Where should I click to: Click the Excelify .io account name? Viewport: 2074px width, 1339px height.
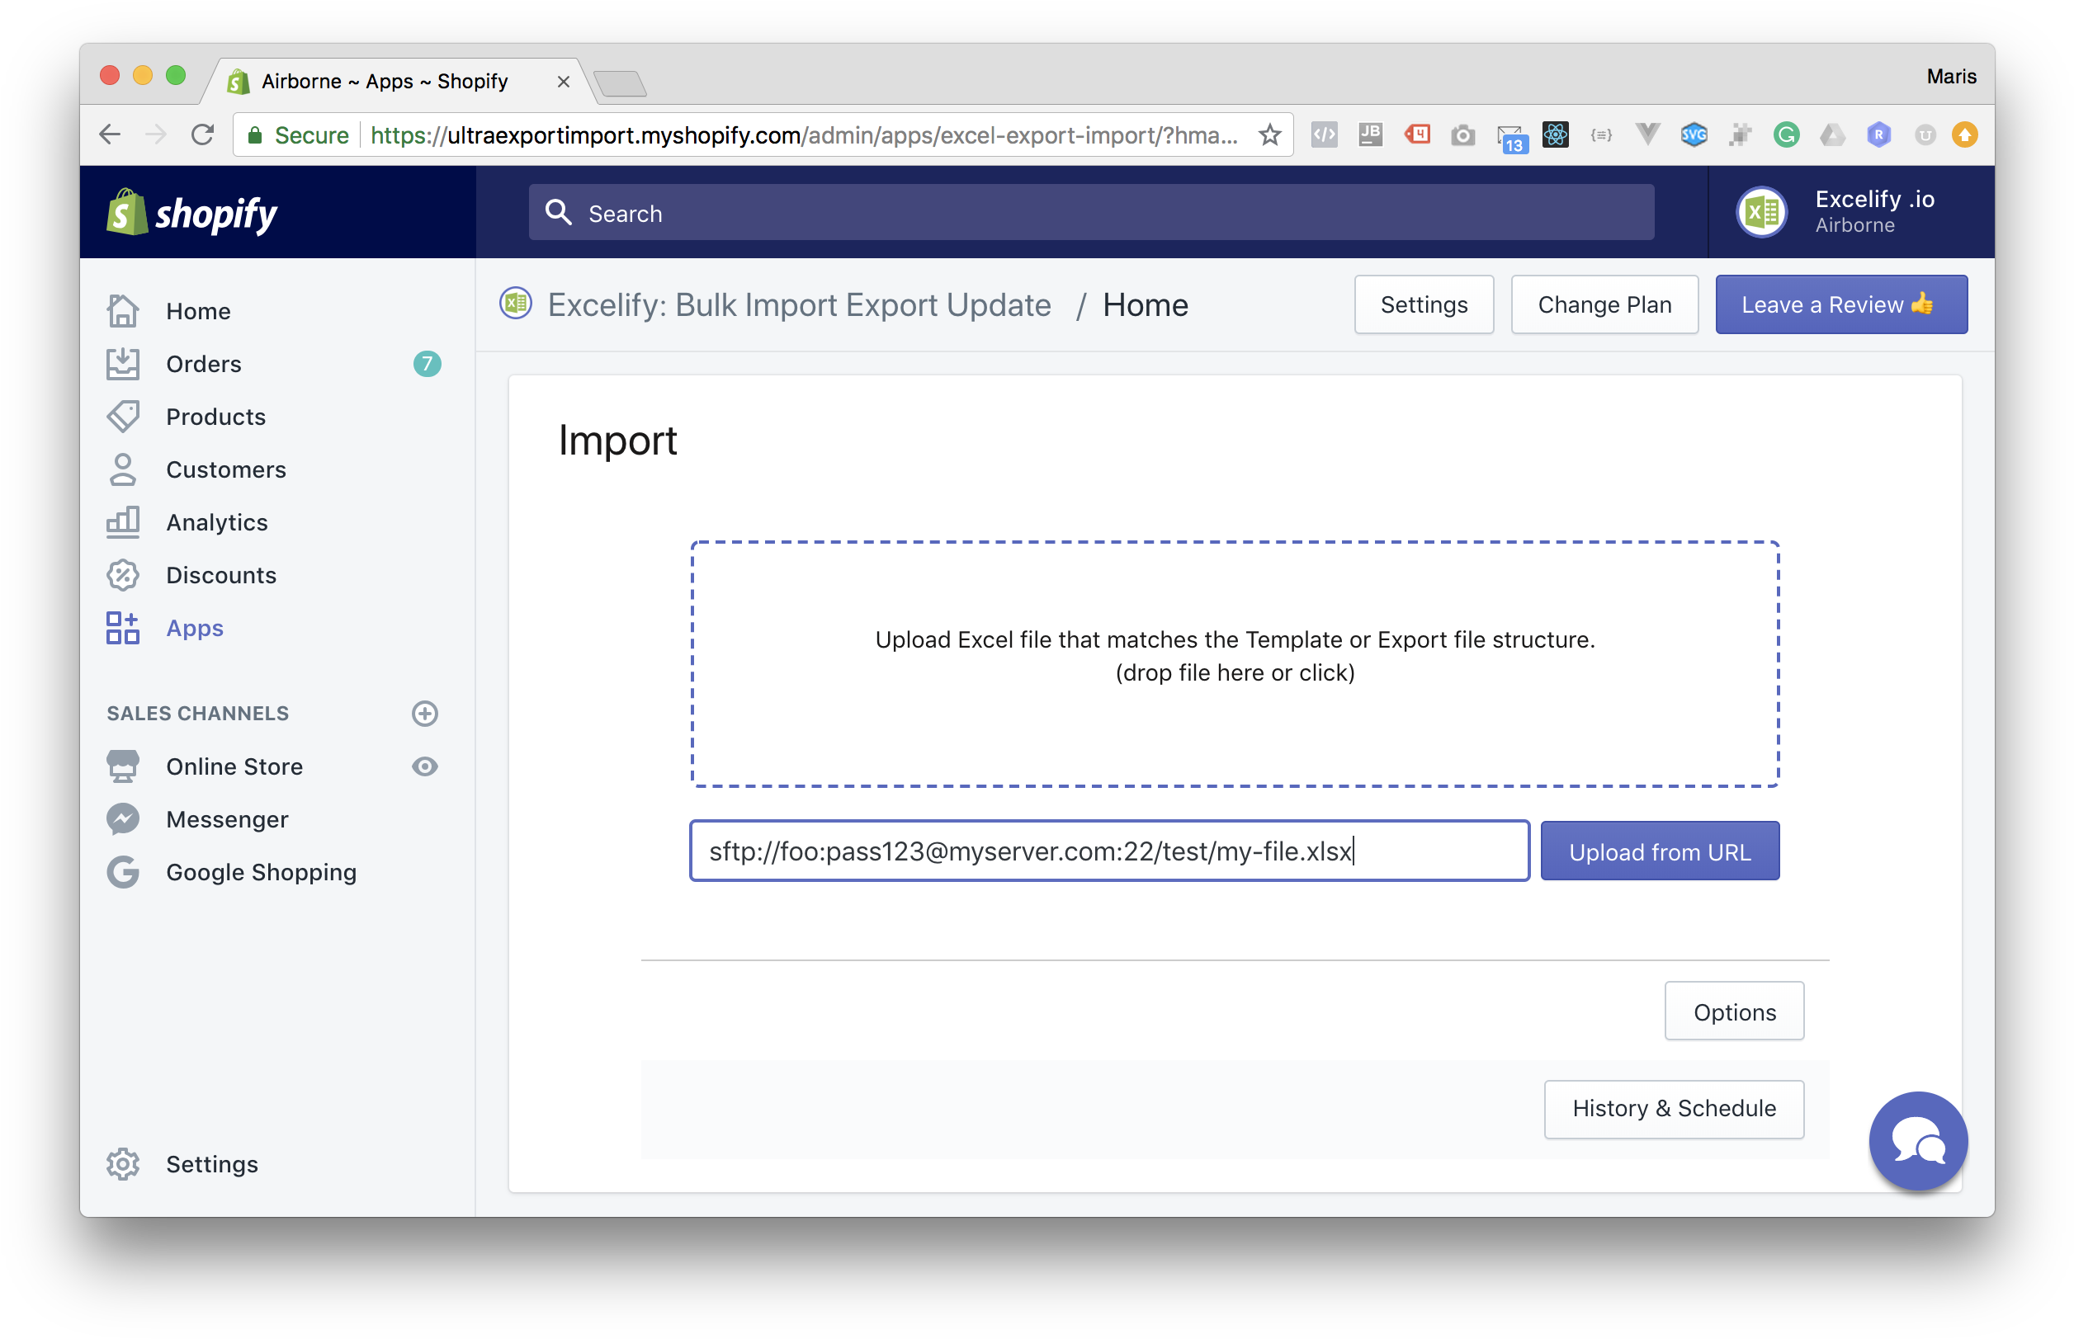tap(1873, 199)
